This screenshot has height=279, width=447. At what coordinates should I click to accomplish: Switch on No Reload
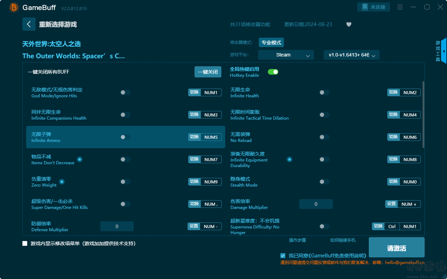pos(324,137)
